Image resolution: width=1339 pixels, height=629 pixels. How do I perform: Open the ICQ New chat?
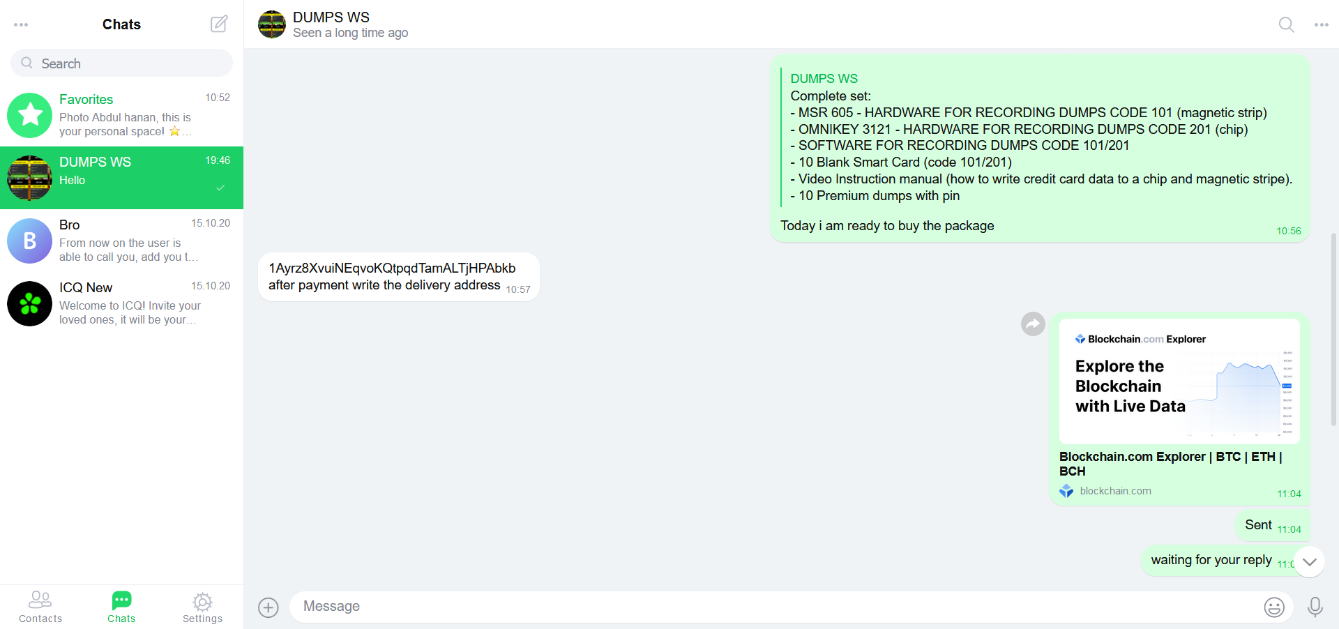pyautogui.click(x=121, y=303)
